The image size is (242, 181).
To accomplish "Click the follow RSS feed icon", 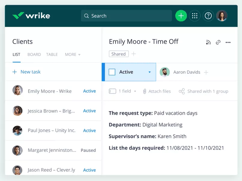I will tap(208, 42).
